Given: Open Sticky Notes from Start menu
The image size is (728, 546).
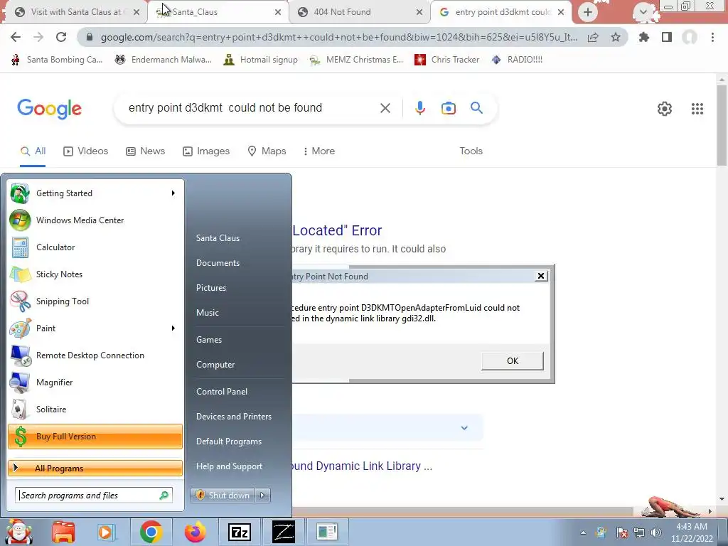Looking at the screenshot, I should click(x=95, y=274).
